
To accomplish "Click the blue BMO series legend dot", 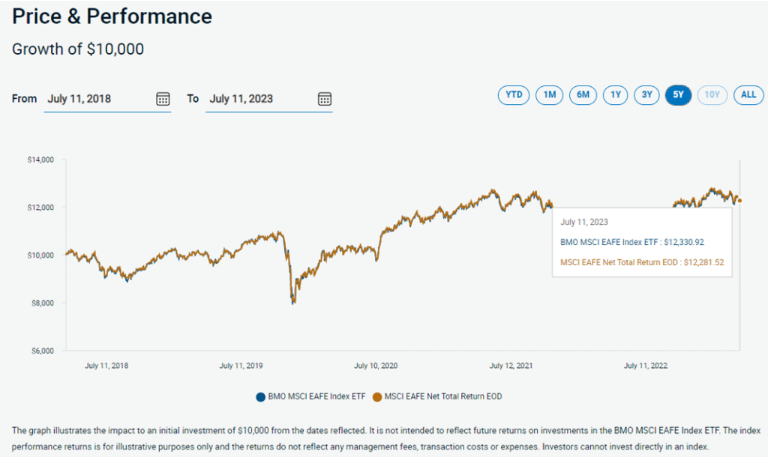I will (259, 396).
